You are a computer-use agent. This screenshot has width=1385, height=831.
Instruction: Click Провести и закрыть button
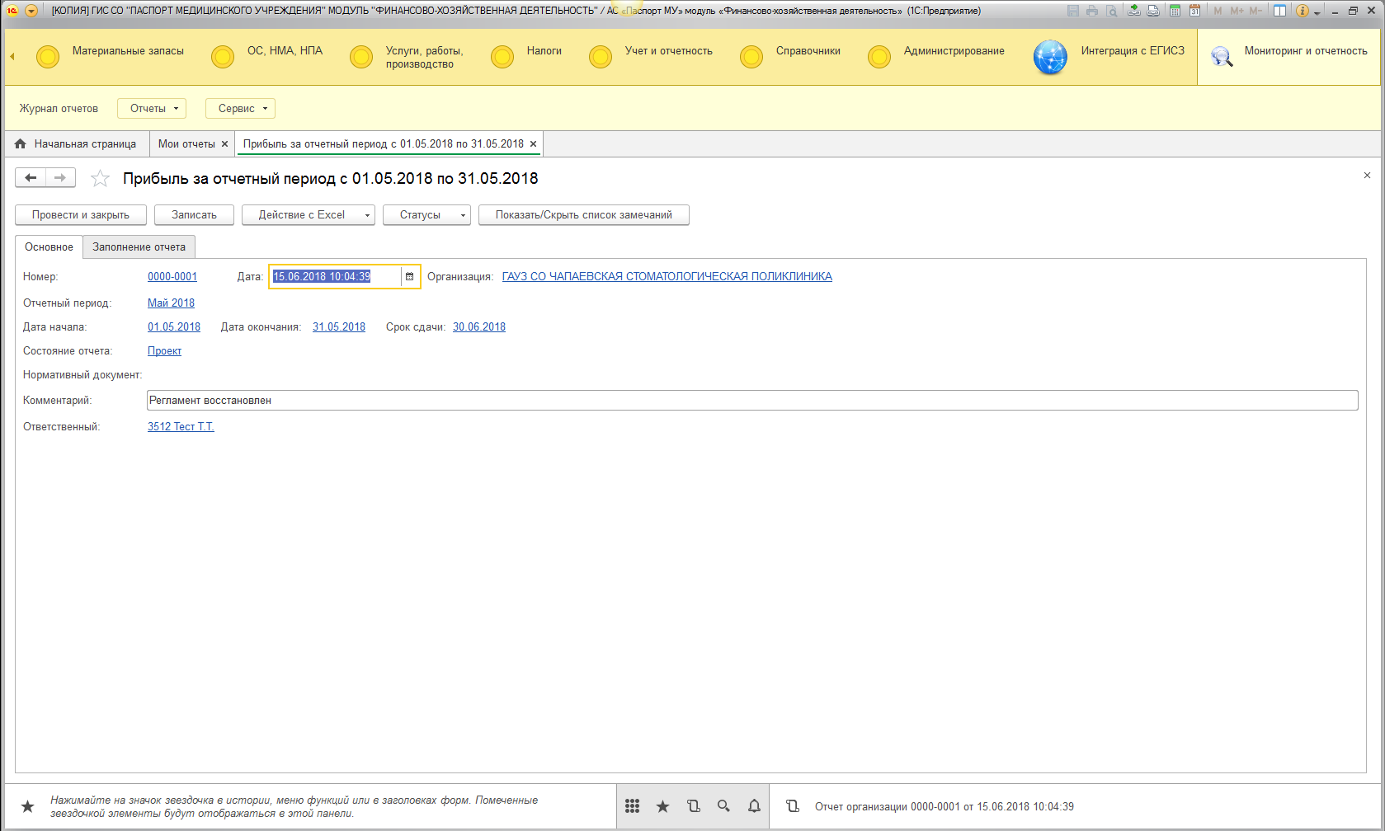coord(81,215)
